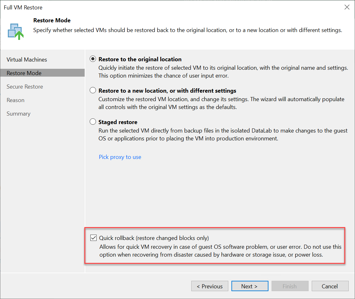
Task: Choose Restore to a new location option
Action: click(93, 90)
